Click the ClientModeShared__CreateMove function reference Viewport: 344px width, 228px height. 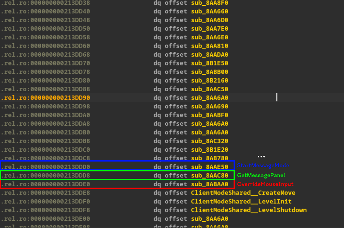tap(243, 193)
